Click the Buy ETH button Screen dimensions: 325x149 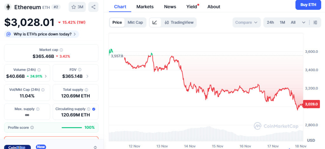[308, 5]
